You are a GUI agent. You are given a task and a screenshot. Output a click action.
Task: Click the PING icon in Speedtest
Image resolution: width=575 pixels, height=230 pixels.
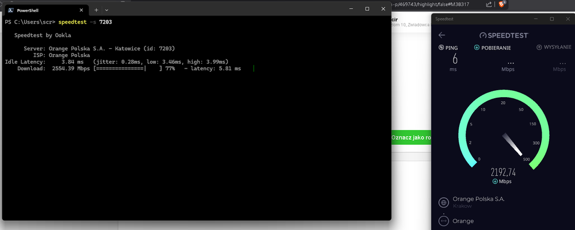click(441, 47)
